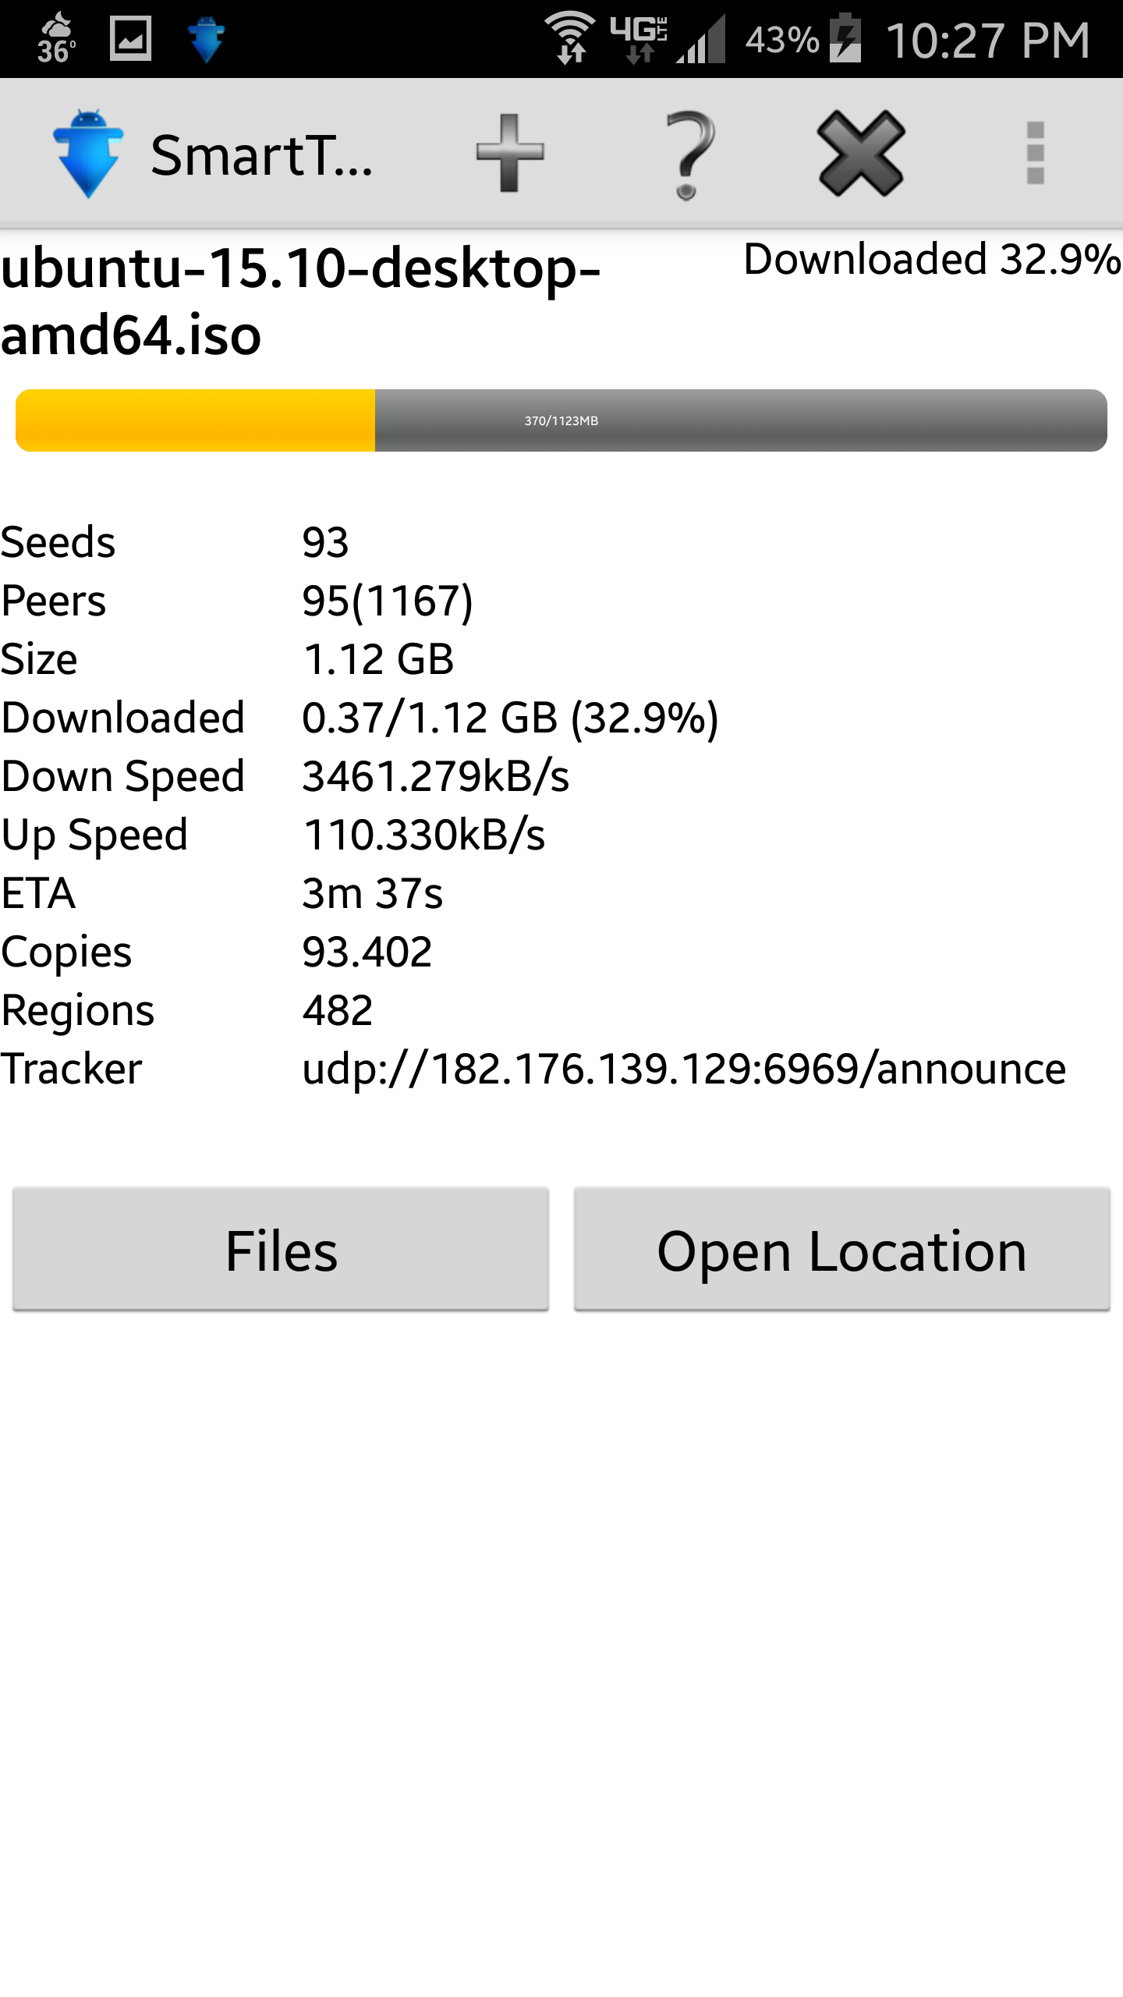Tap the plus icon to add torrent
This screenshot has height=1997, width=1123.
tap(510, 154)
